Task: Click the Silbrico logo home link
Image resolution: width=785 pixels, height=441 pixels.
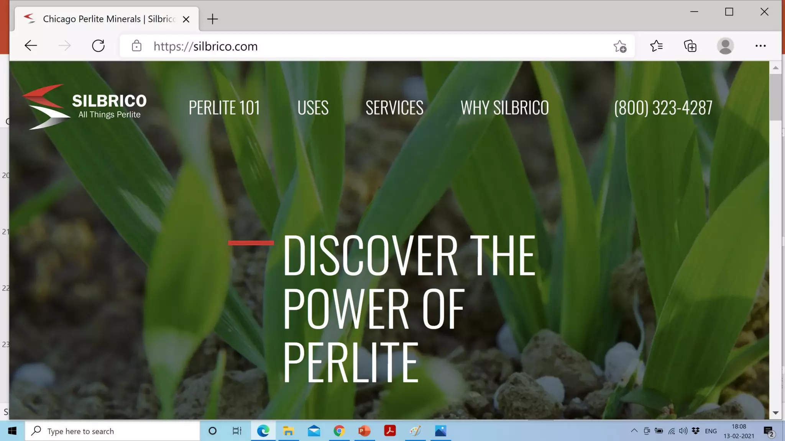Action: [x=84, y=107]
